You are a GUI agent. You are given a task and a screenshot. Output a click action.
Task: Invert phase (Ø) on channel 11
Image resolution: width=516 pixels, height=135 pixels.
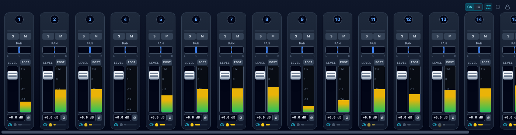point(382,117)
